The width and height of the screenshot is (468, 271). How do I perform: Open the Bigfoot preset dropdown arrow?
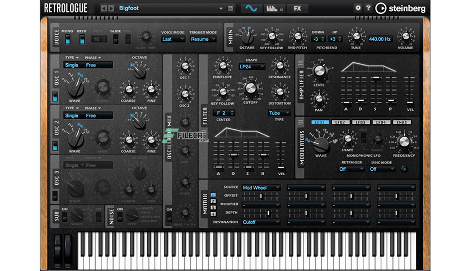[x=221, y=8]
